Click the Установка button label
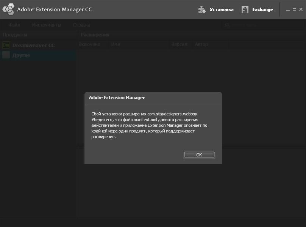The image size is (306, 227). point(222,9)
